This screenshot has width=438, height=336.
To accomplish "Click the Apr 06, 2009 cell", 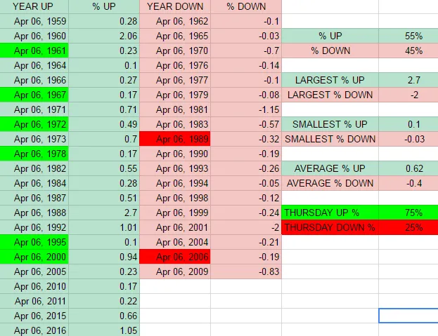I will tap(175, 271).
